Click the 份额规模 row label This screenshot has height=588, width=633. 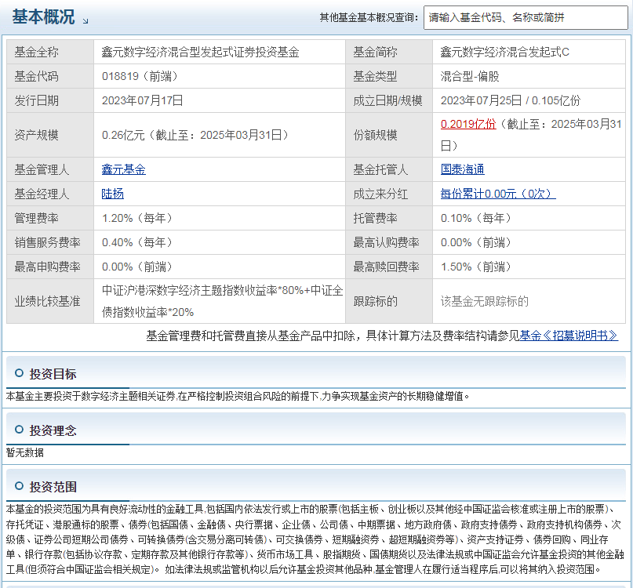tap(376, 135)
